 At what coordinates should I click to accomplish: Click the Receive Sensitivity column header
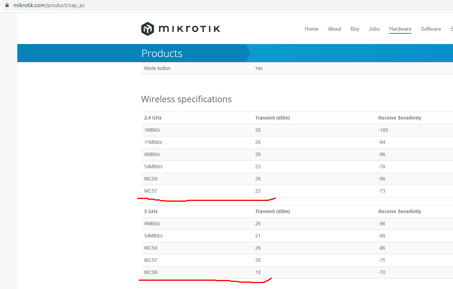[x=399, y=118]
